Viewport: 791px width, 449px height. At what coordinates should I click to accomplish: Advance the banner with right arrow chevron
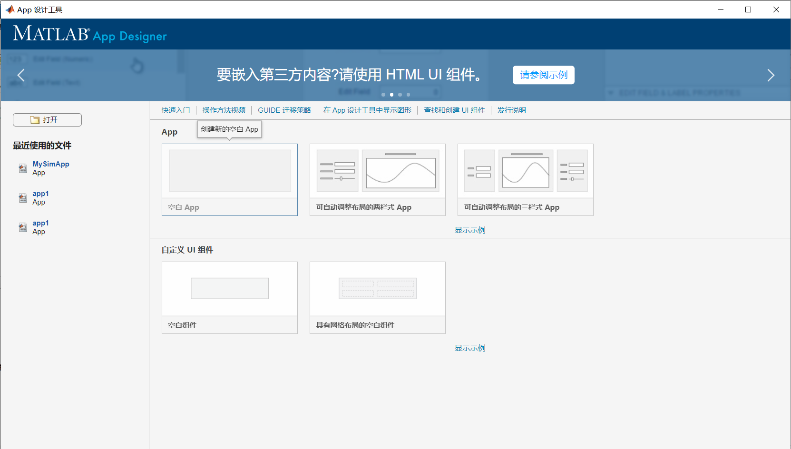click(x=771, y=75)
